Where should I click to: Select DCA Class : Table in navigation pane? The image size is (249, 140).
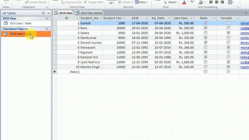[26, 23]
